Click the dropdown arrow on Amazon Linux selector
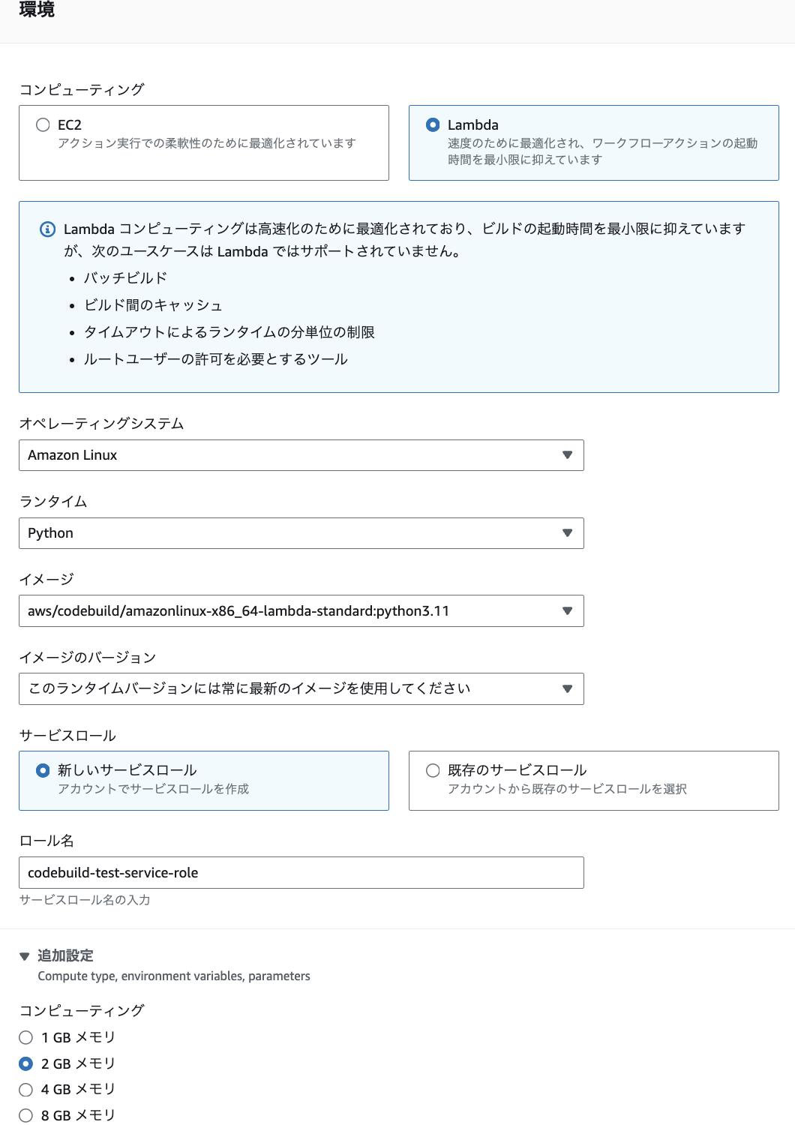 568,454
